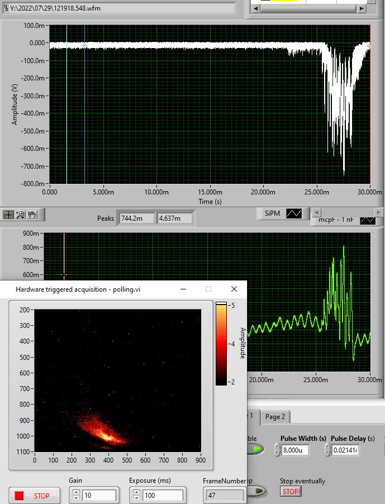Select the magnifier zoom tool in graph palette
The width and height of the screenshot is (385, 504).
20,215
